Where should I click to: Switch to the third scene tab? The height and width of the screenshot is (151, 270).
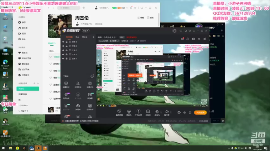(x=85, y=37)
